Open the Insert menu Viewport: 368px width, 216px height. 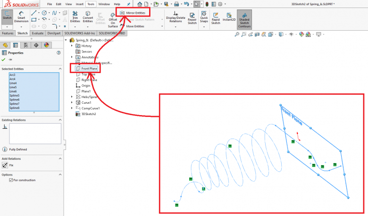pyautogui.click(x=80, y=4)
